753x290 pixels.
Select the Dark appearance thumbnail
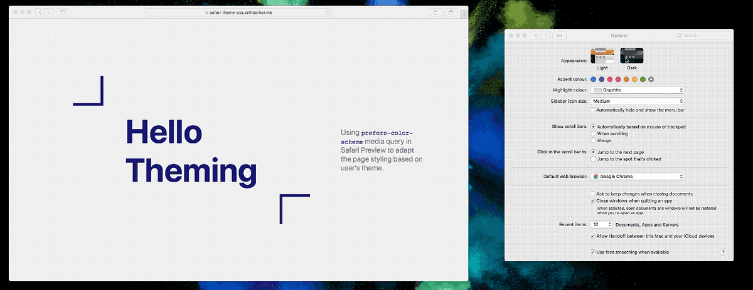coord(632,56)
